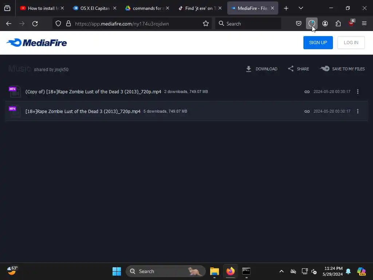Expand the list all tabs dropdown
Viewport: 373px width, 280px height.
pos(301,8)
